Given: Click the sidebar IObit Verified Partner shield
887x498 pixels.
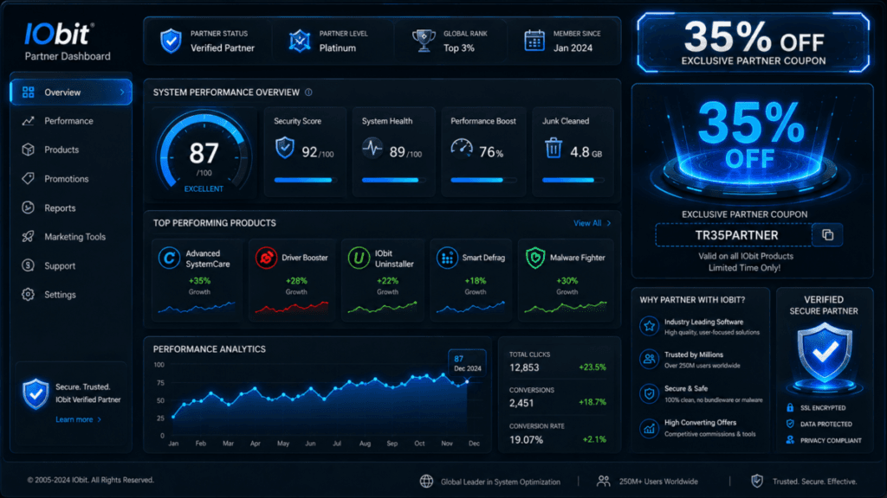Looking at the screenshot, I should click(x=36, y=393).
